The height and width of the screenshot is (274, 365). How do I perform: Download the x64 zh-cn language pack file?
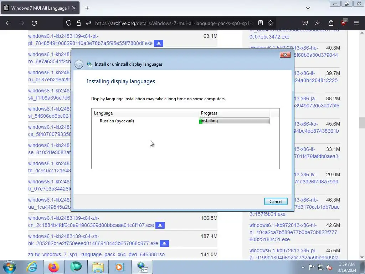pyautogui.click(x=160, y=225)
